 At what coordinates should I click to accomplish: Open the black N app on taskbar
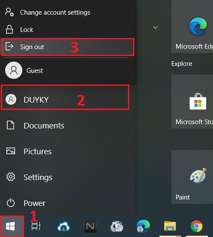[90, 226]
